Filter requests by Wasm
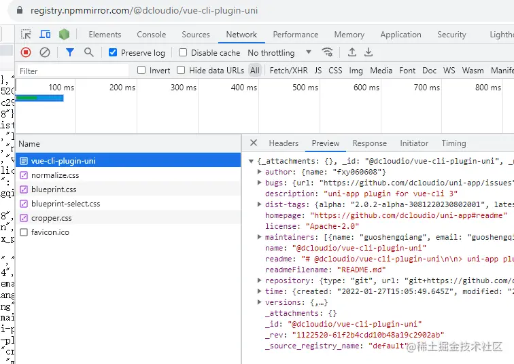Viewport: 514px width, 364px height. [x=473, y=71]
